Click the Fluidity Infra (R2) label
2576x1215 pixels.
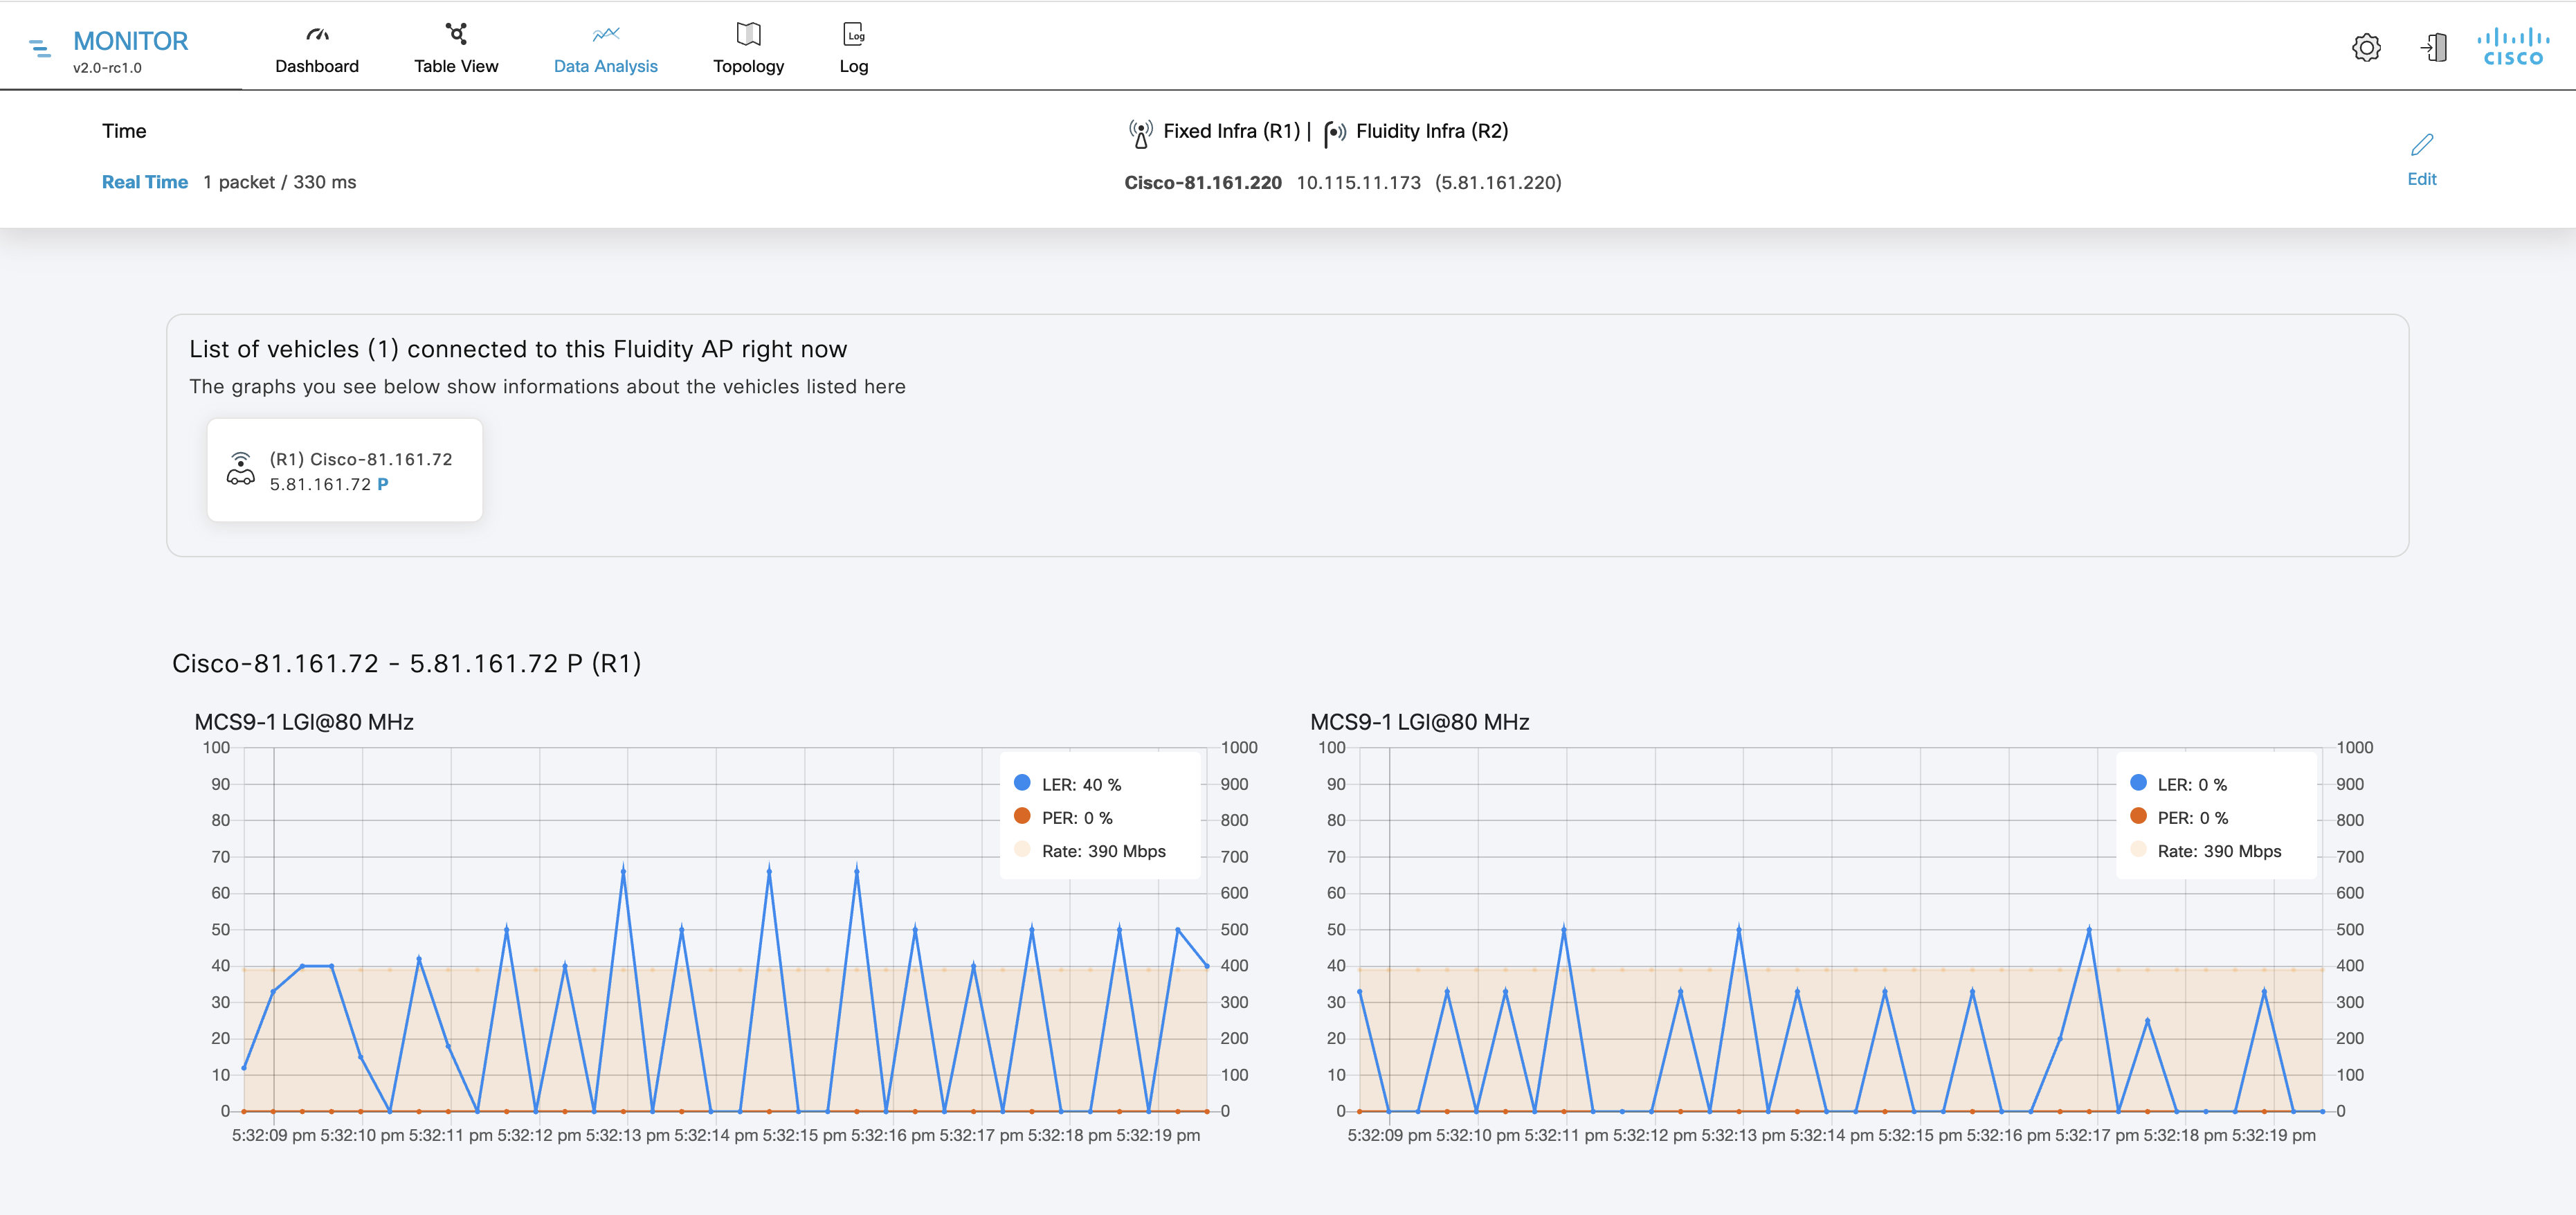[x=1432, y=131]
